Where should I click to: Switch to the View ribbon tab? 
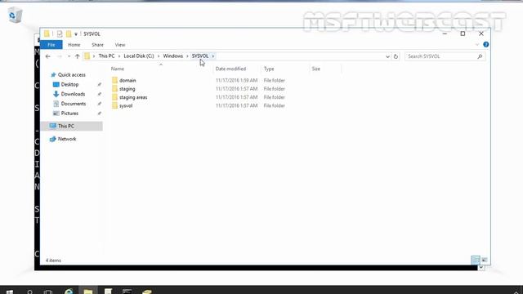point(120,45)
